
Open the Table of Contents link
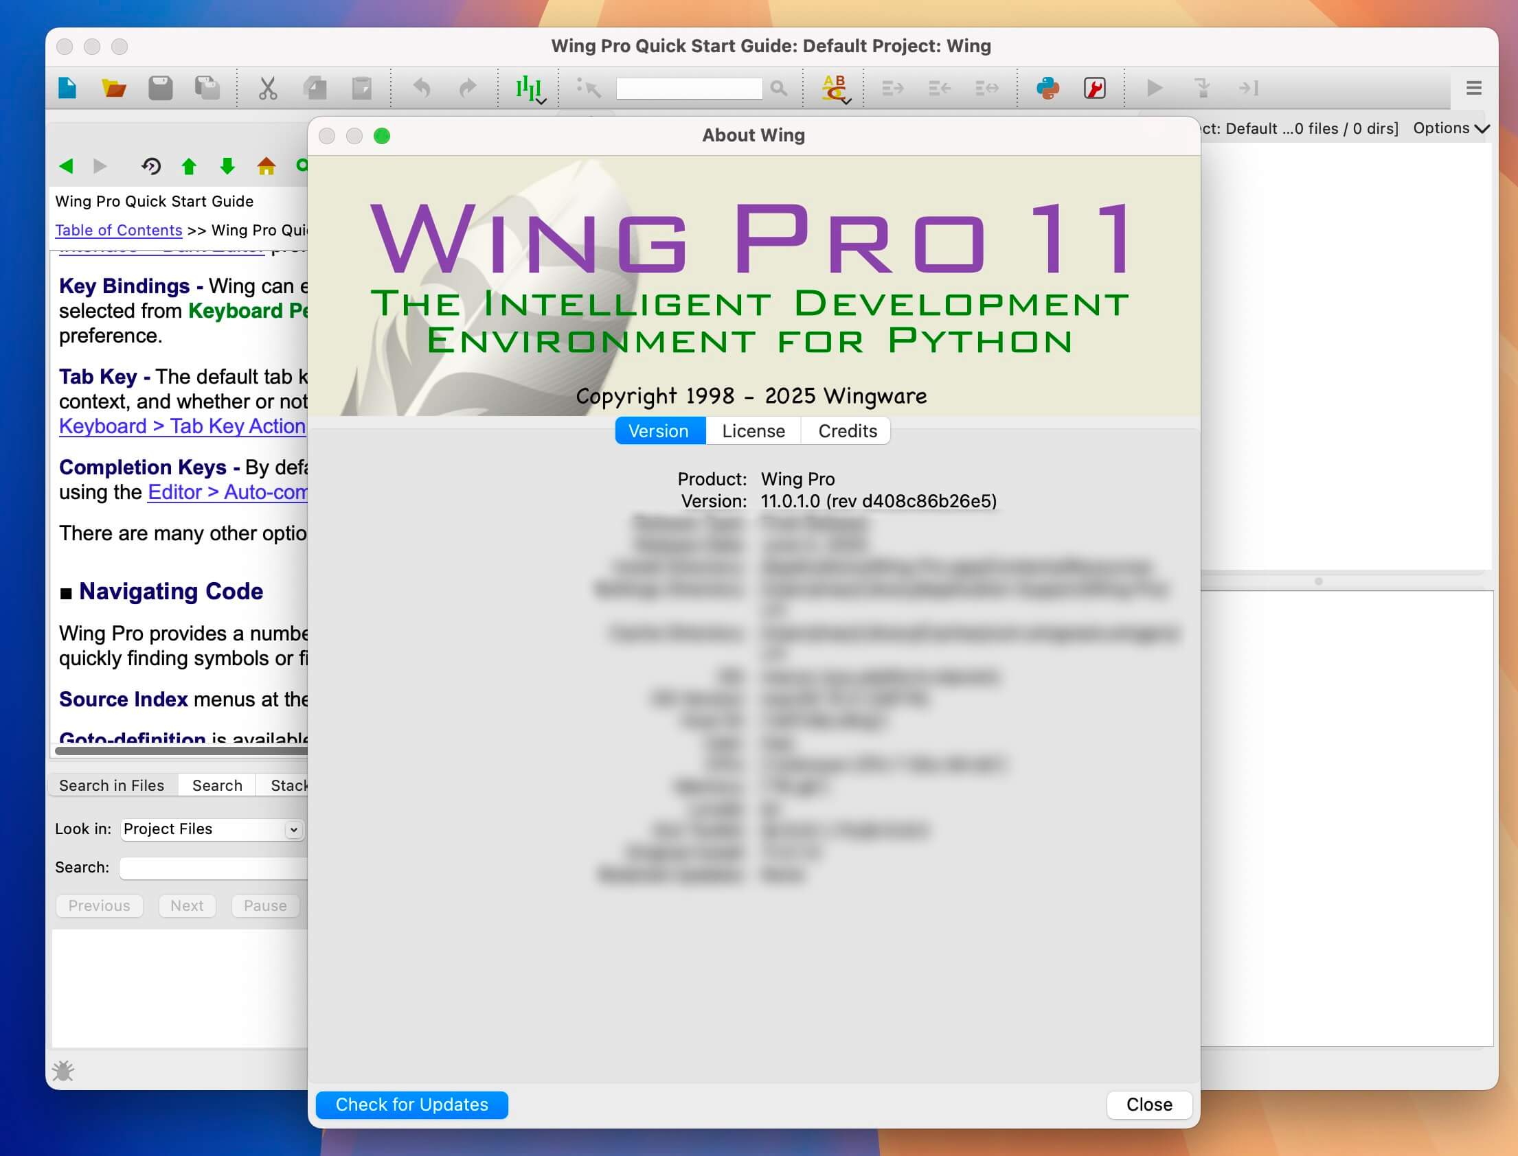pos(117,230)
